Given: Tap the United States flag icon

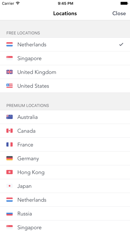Looking at the screenshot, I should pyautogui.click(x=9, y=86).
